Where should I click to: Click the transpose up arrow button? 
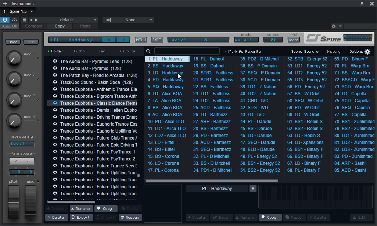coord(28,161)
